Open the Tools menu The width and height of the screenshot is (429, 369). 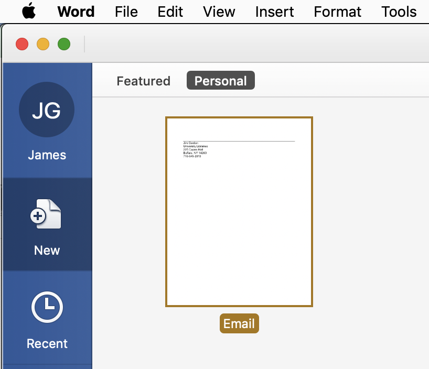point(399,12)
